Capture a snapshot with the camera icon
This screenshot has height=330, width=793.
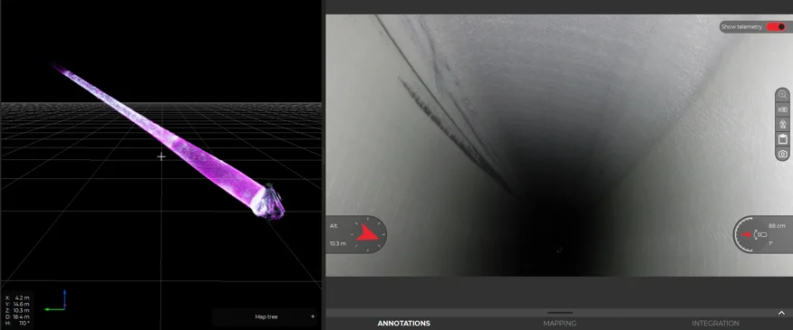tap(782, 154)
